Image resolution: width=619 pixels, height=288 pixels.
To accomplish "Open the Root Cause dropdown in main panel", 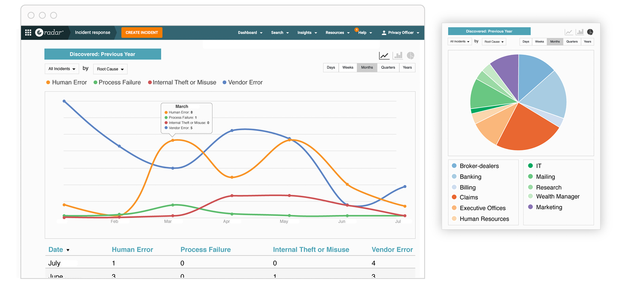I will (110, 69).
